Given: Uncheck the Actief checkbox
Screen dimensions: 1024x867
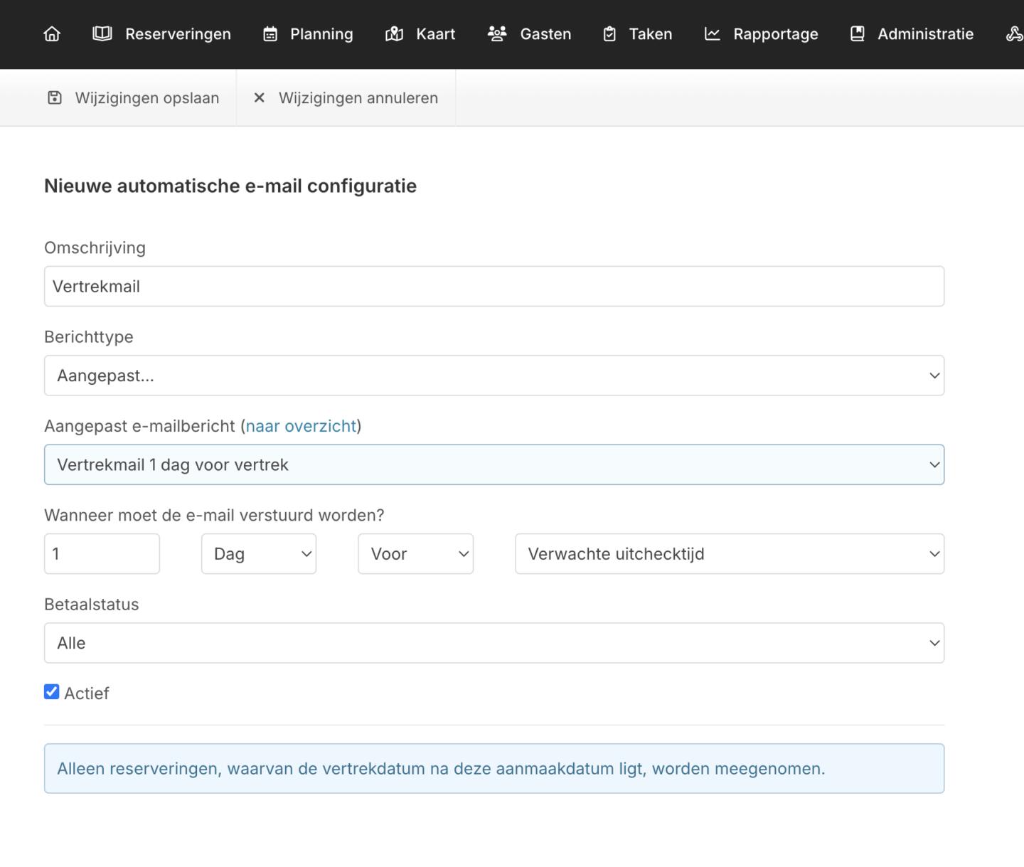Looking at the screenshot, I should click(x=52, y=692).
